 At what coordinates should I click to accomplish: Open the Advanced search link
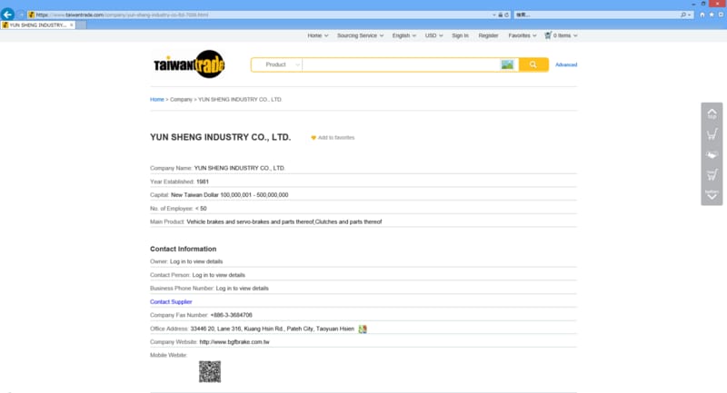566,64
